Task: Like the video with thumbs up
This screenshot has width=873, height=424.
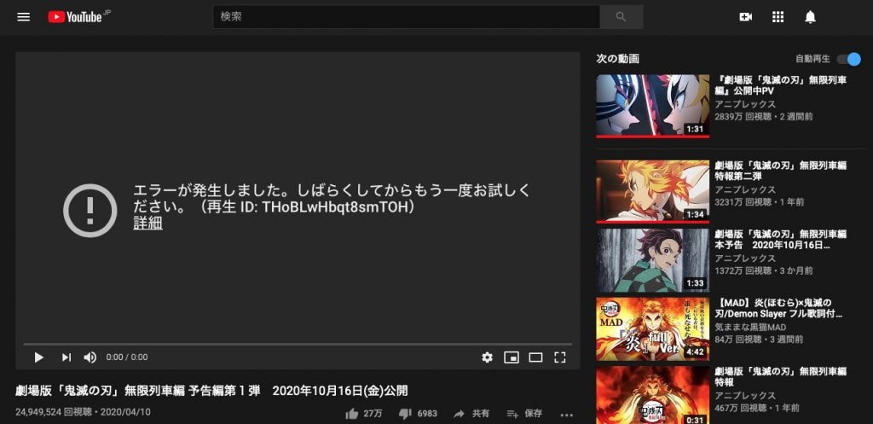Action: (352, 414)
